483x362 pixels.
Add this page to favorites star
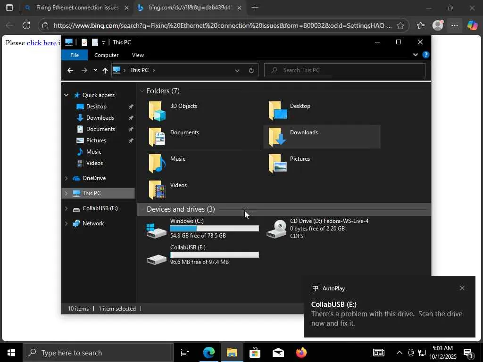point(400,25)
